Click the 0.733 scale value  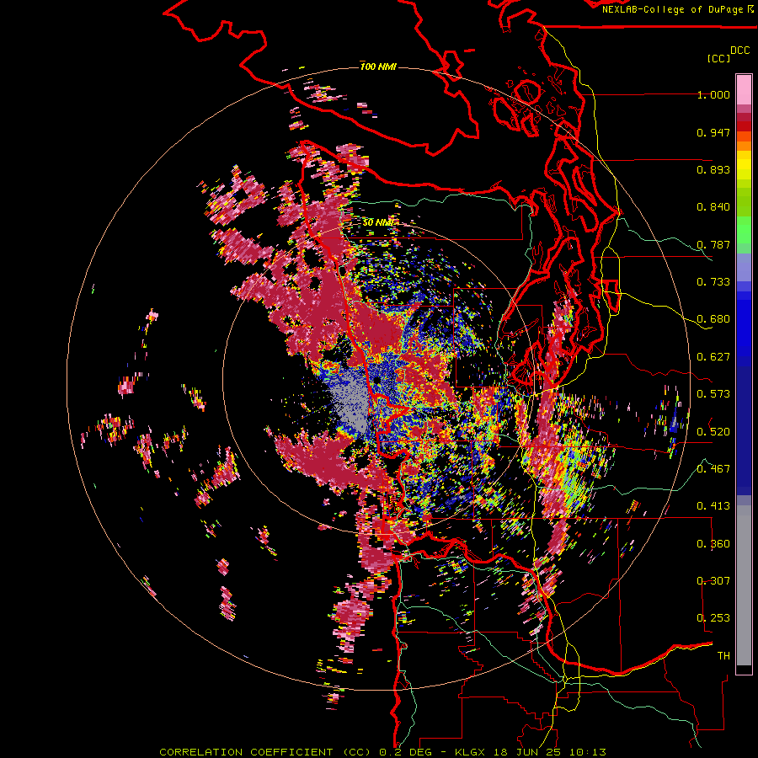[713, 282]
